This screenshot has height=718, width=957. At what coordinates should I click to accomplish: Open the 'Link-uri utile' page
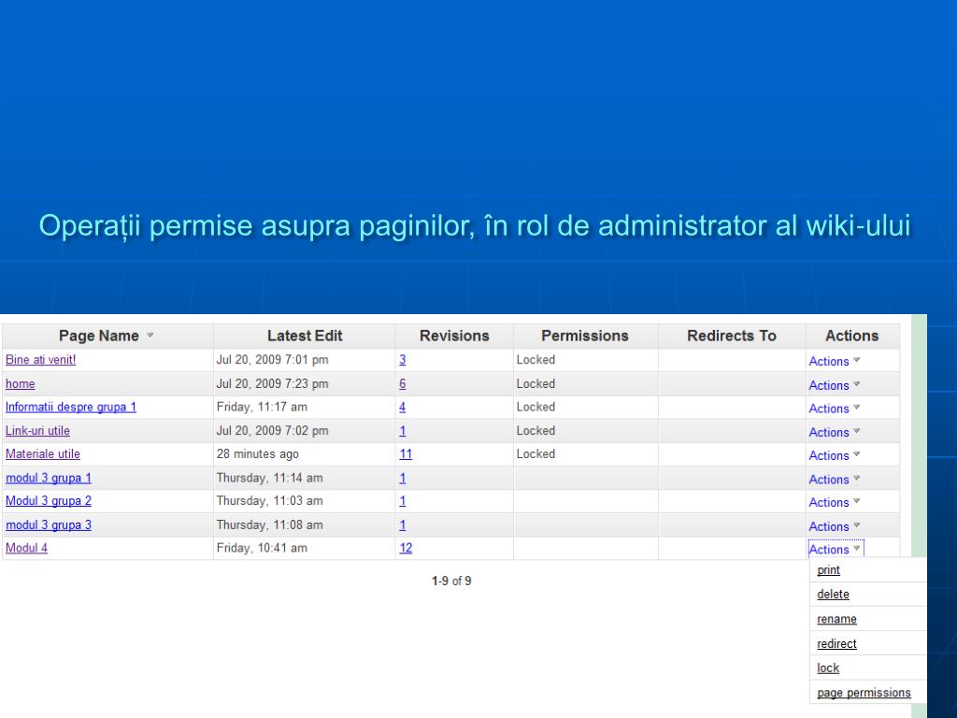(37, 431)
